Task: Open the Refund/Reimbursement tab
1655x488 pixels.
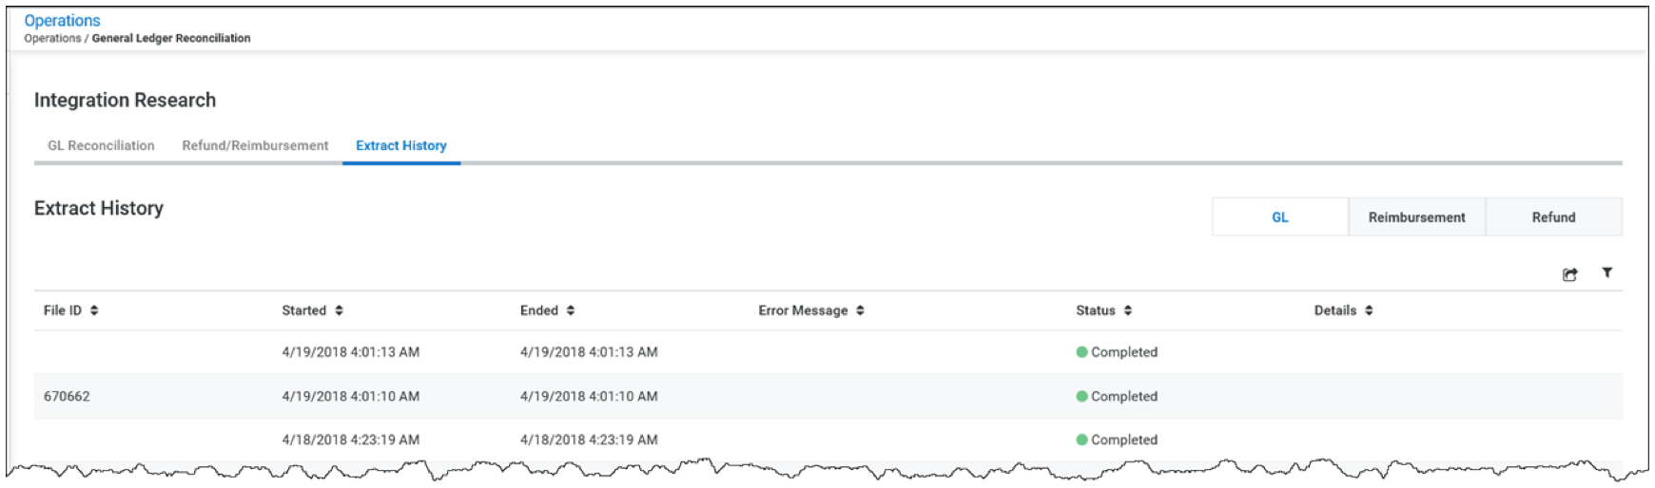Action: (255, 145)
